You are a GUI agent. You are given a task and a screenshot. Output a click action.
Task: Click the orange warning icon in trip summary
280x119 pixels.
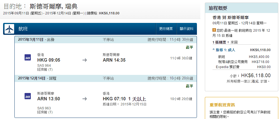click(x=214, y=30)
